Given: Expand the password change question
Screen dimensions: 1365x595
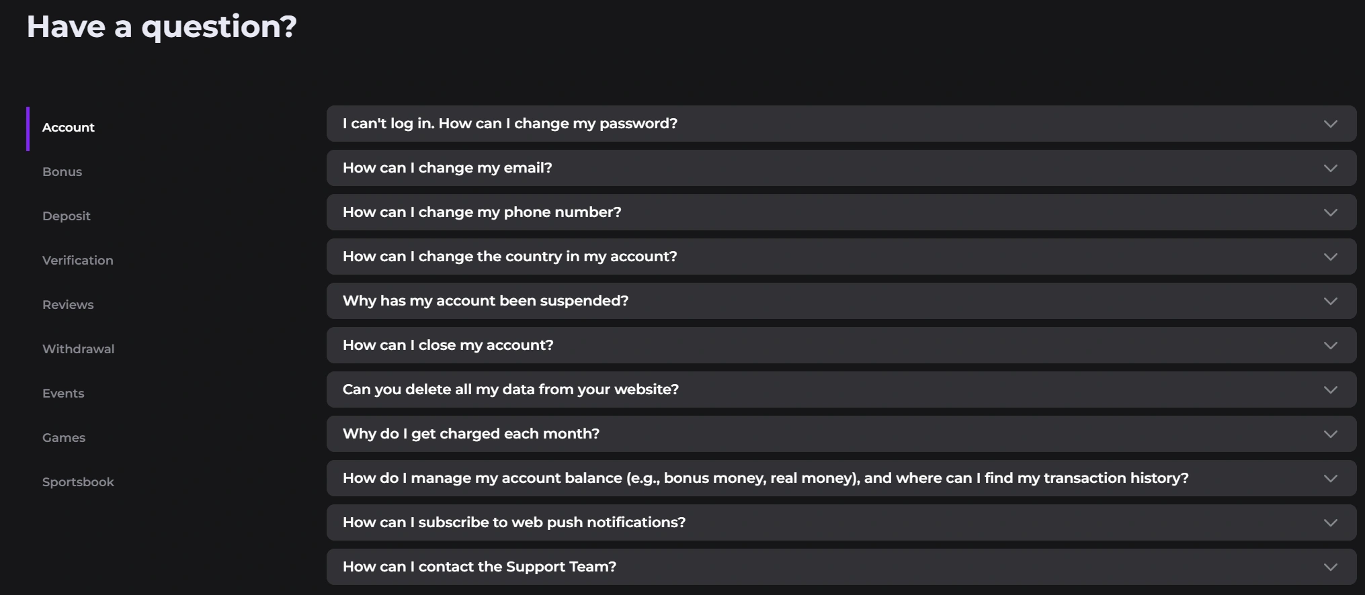Looking at the screenshot, I should pos(841,123).
